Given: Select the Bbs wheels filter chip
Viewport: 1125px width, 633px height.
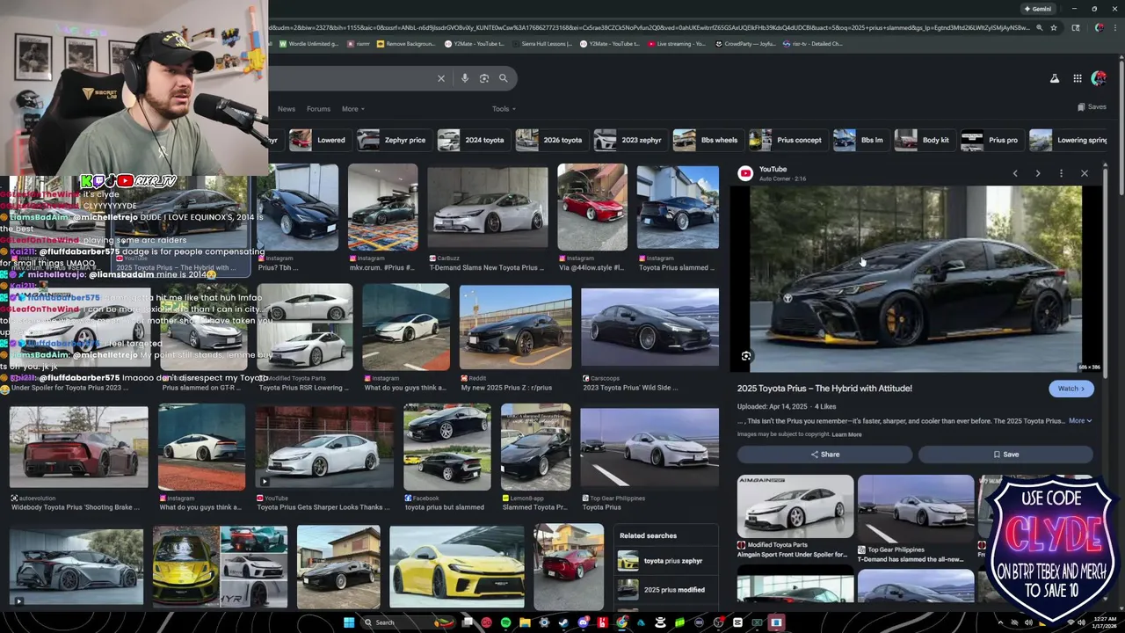Looking at the screenshot, I should point(708,140).
